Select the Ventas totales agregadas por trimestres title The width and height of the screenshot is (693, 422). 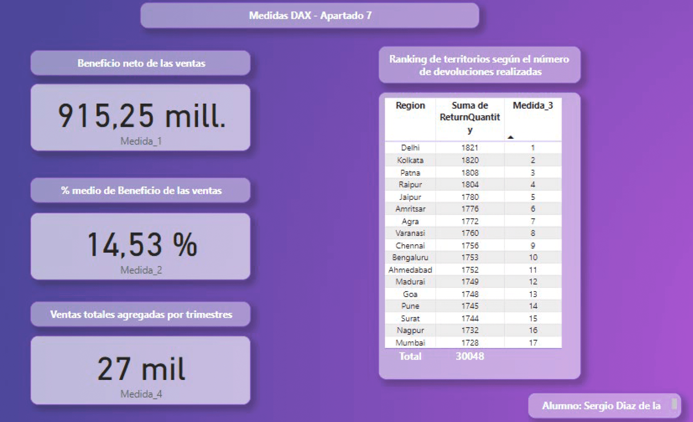click(x=141, y=314)
